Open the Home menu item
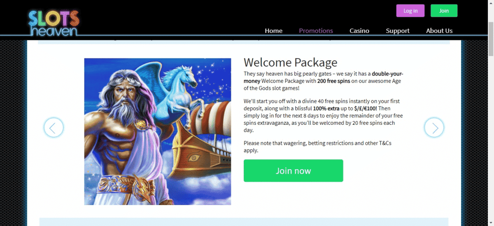 [x=274, y=30]
